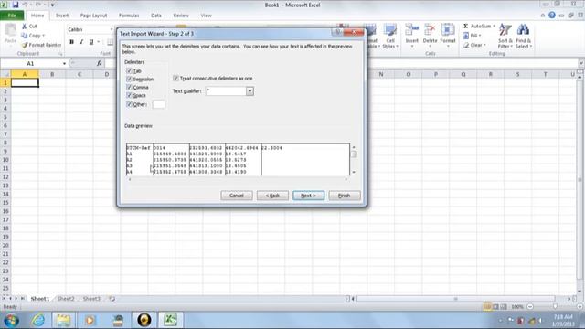Click the Cut scissors icon
This screenshot has height=329, width=585.
coord(25,27)
